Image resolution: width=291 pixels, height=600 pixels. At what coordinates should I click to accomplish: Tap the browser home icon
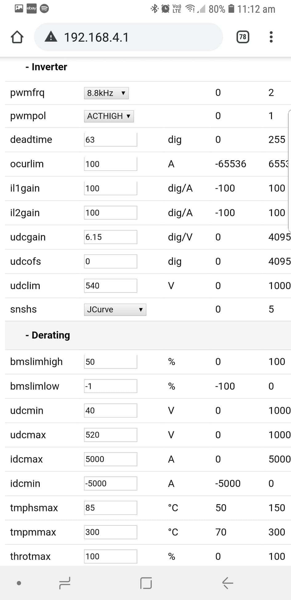click(17, 37)
